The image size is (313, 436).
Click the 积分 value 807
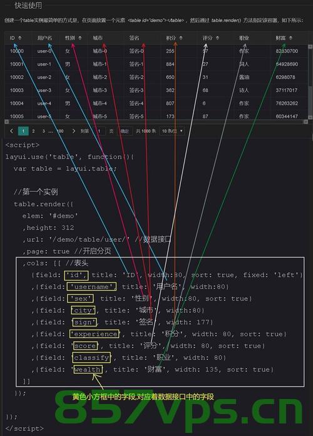click(x=170, y=103)
